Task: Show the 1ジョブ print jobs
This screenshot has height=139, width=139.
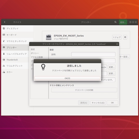Action: click(117, 37)
